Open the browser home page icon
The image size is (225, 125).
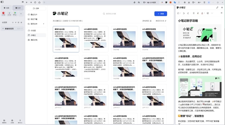[39, 2]
